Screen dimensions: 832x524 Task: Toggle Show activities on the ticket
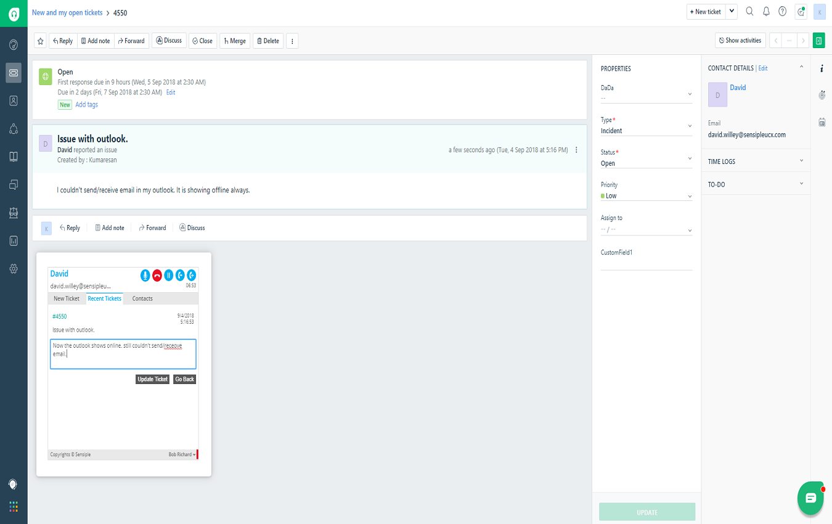pos(740,40)
